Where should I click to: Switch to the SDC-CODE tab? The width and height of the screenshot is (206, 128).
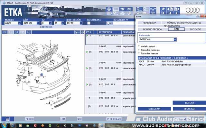tap(195, 29)
